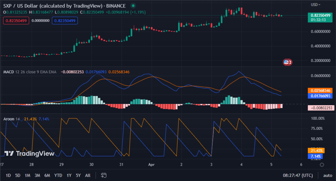Select the 1Y time range
This screenshot has height=181, width=336.
coord(69,175)
